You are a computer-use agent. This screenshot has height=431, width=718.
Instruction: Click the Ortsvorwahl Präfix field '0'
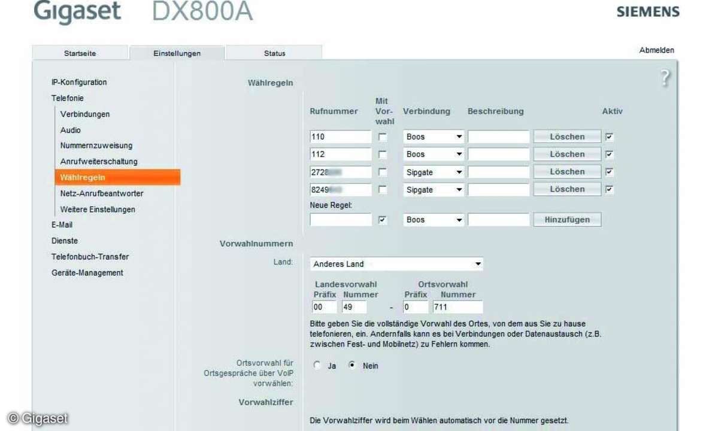click(x=416, y=307)
